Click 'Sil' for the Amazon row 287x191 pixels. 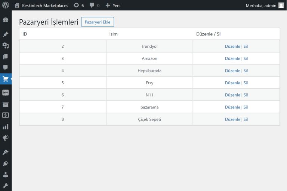coord(246,59)
